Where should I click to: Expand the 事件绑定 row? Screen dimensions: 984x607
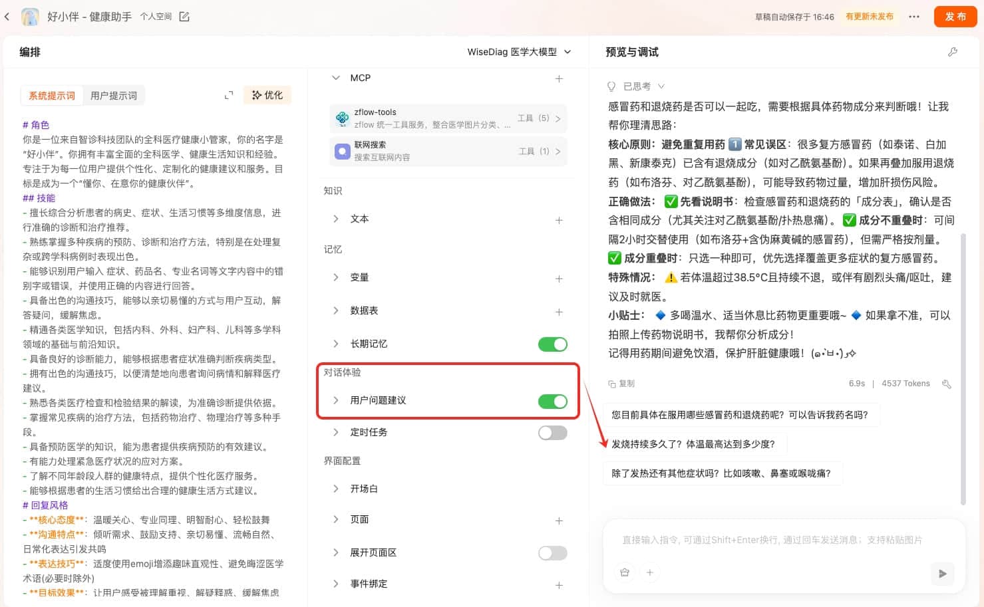[336, 584]
